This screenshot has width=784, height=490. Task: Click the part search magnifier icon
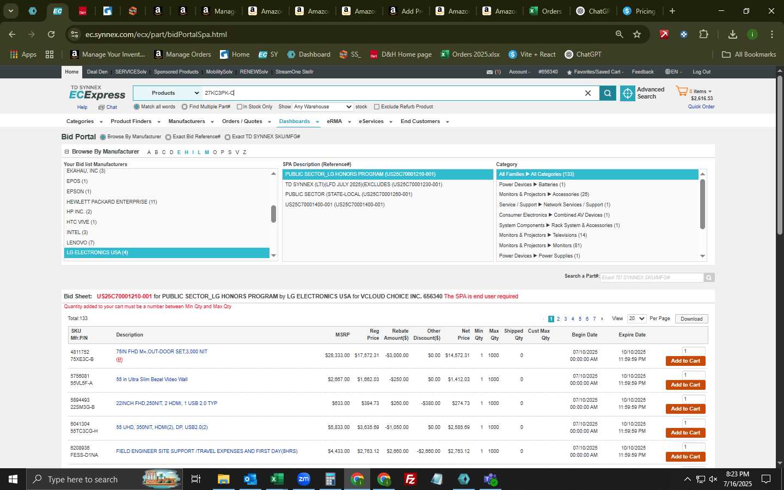click(x=709, y=278)
